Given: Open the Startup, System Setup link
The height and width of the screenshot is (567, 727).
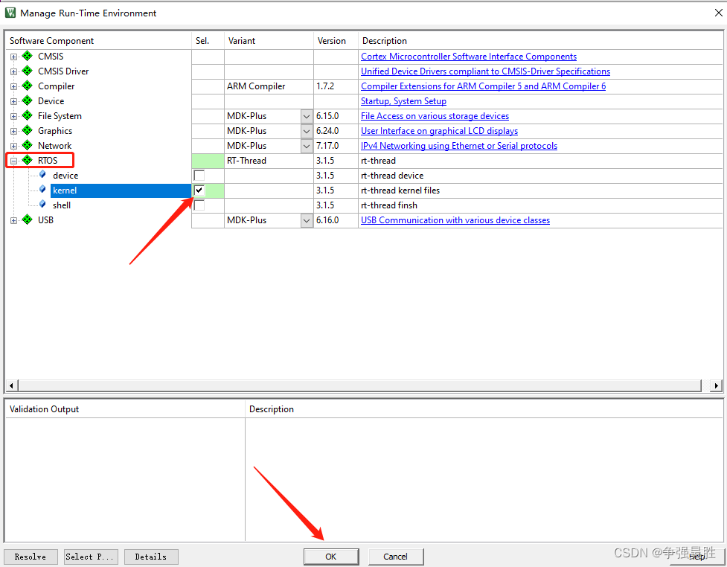Looking at the screenshot, I should (403, 100).
